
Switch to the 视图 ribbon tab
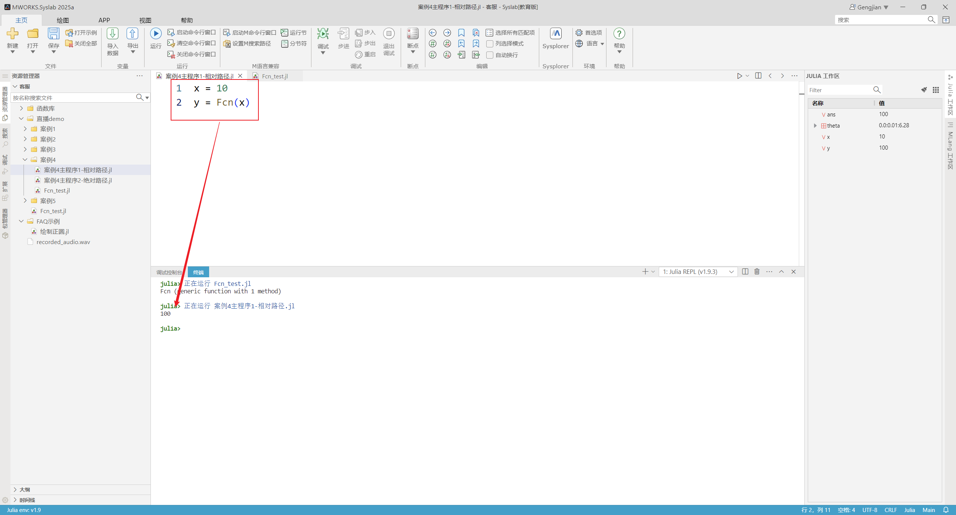tap(145, 20)
